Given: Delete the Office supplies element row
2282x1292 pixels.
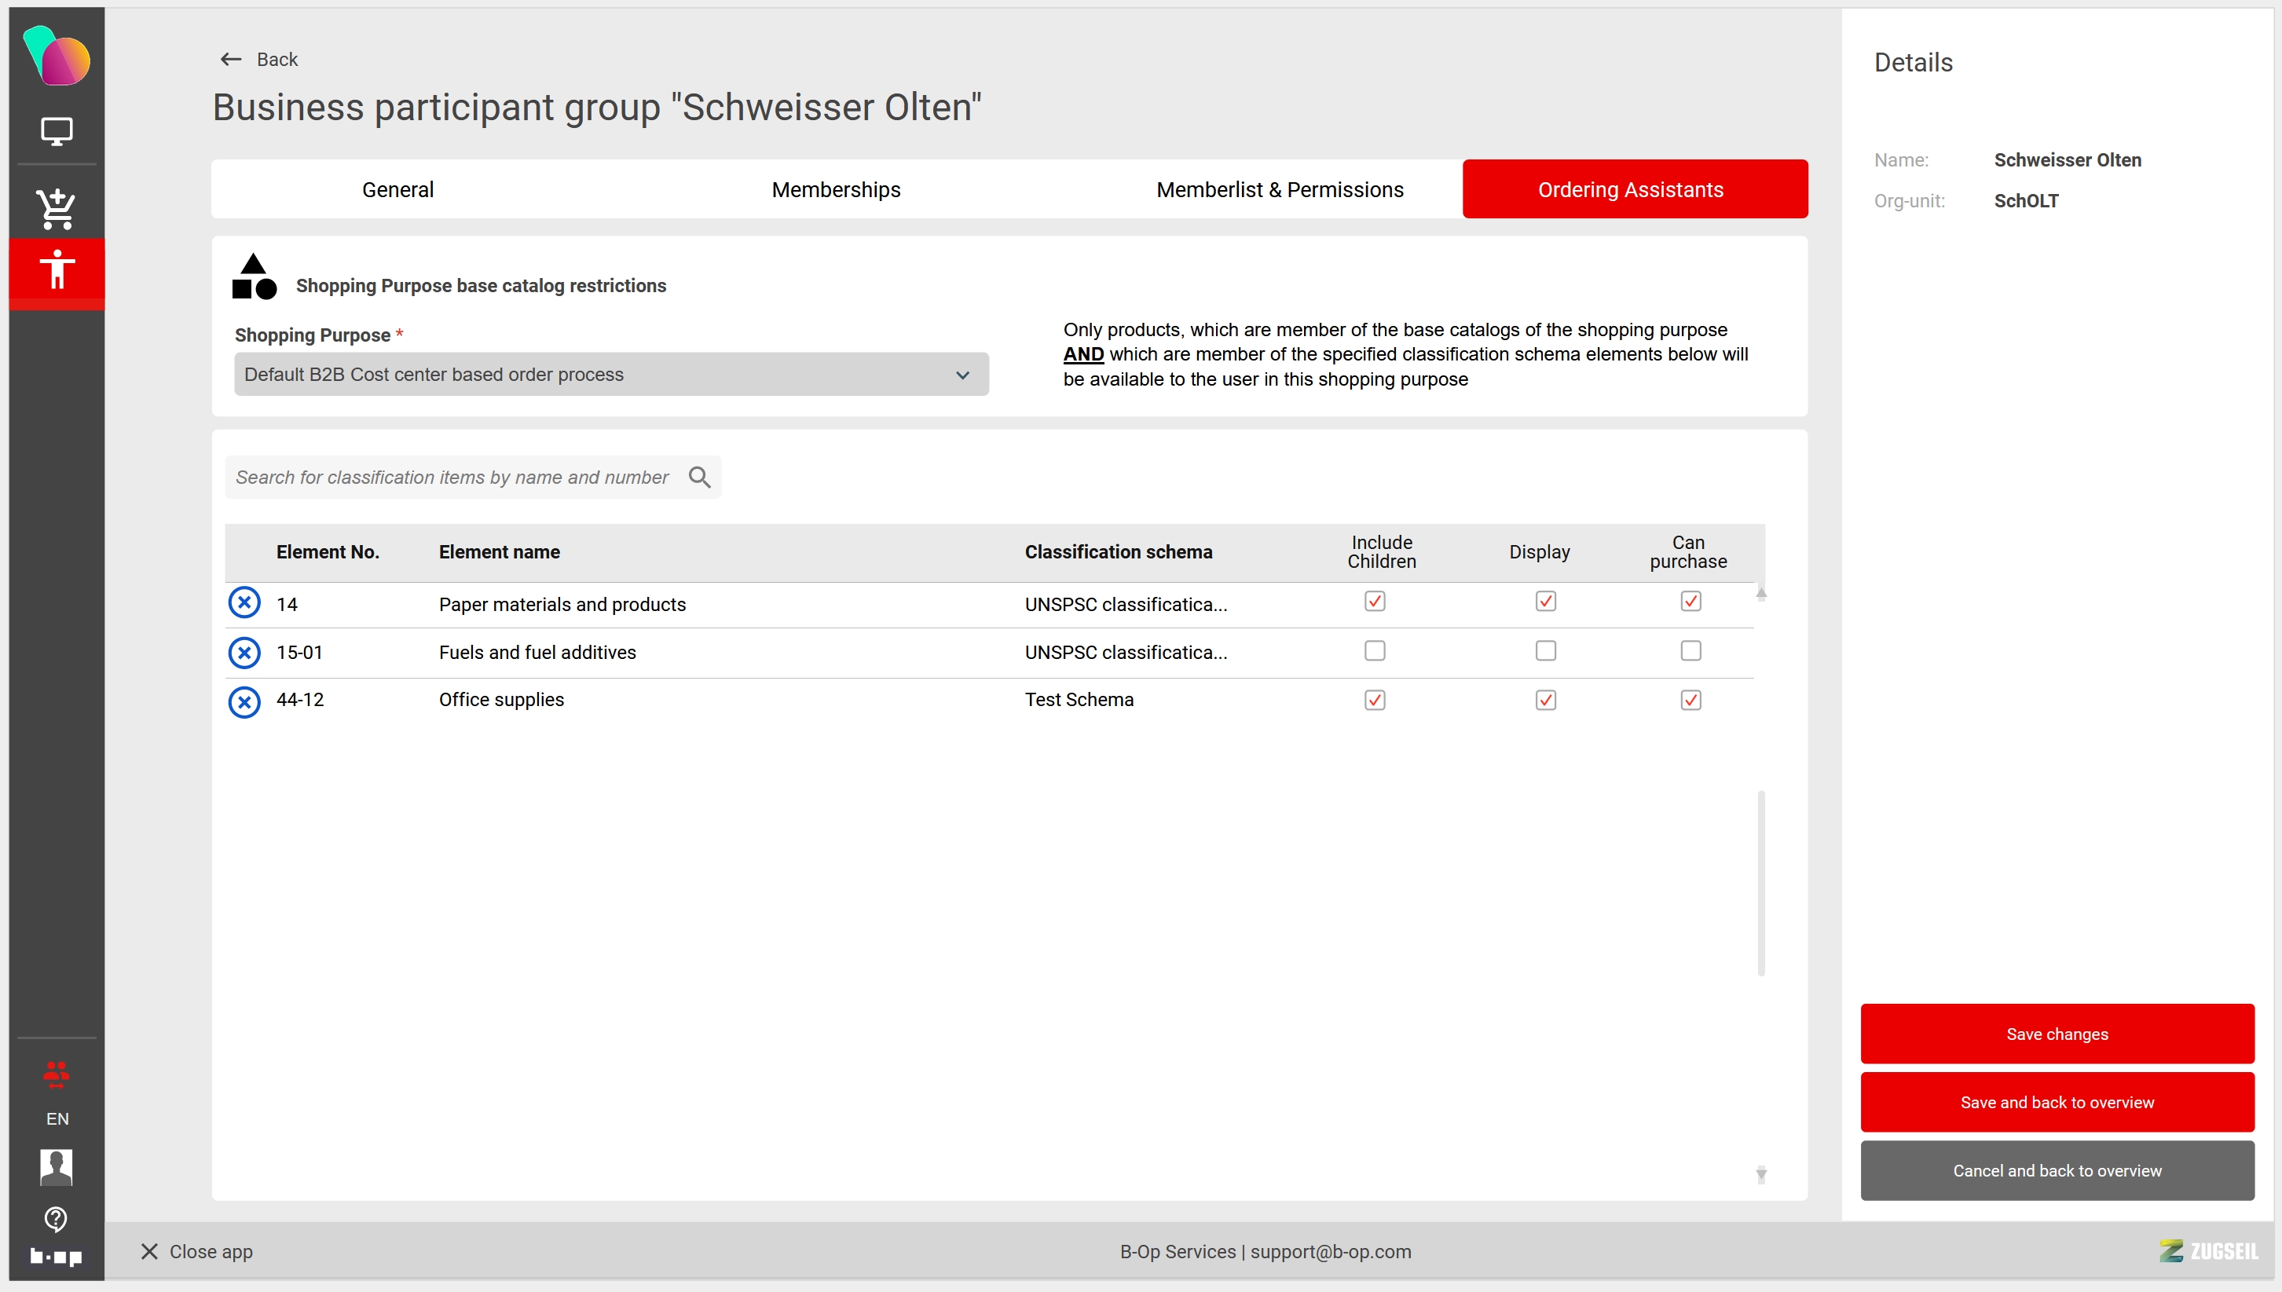Looking at the screenshot, I should [244, 701].
